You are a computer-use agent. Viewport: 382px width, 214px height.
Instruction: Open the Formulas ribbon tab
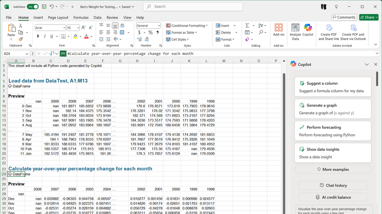click(x=81, y=17)
